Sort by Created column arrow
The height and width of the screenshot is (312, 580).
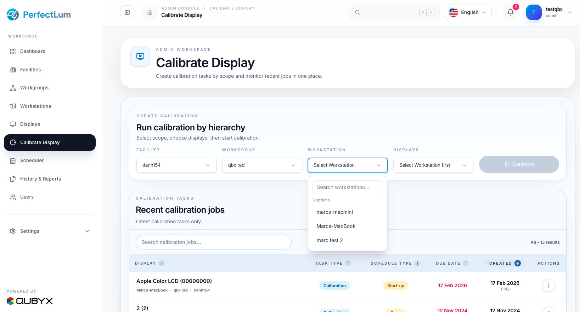[518, 263]
